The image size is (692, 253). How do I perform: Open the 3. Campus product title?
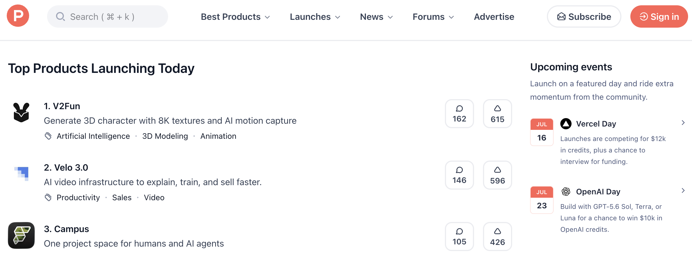pyautogui.click(x=66, y=229)
